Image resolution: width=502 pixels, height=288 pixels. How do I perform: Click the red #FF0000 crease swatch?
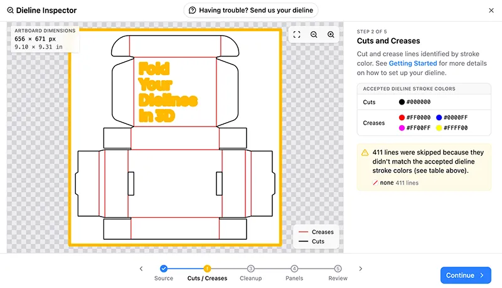tap(402, 118)
